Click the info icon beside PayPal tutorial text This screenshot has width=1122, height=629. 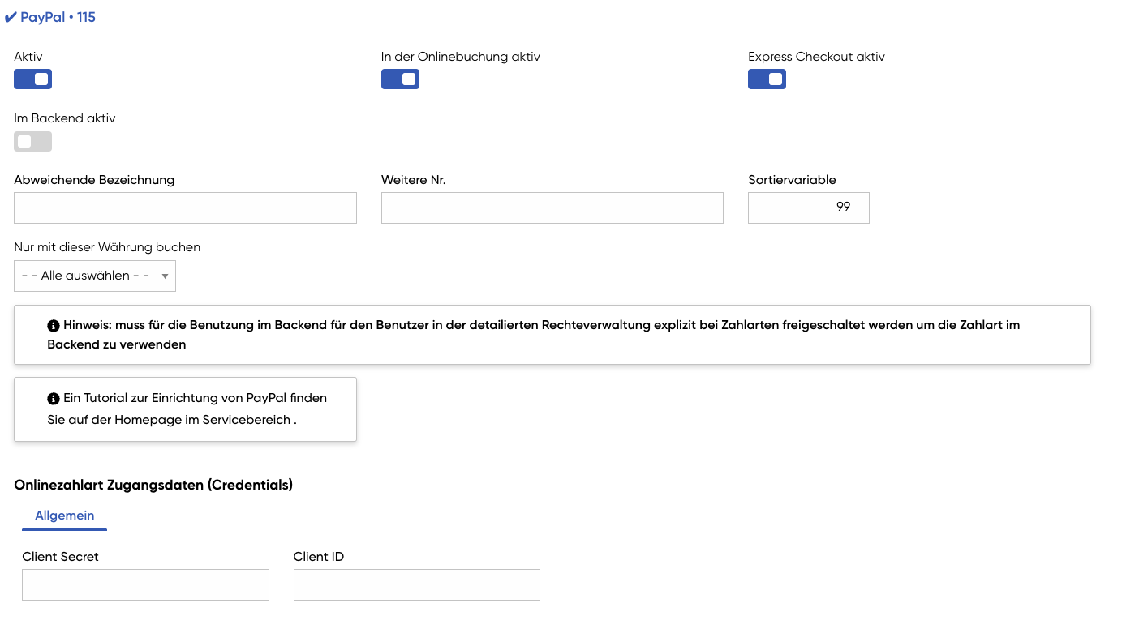(x=54, y=398)
